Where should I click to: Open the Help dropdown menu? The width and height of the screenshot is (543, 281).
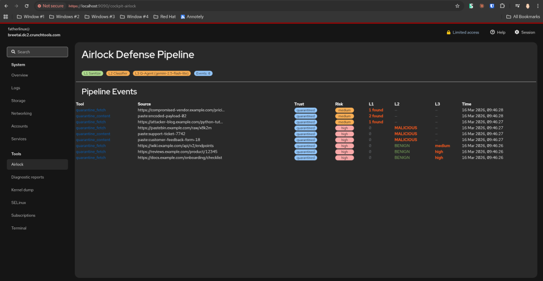pyautogui.click(x=497, y=32)
